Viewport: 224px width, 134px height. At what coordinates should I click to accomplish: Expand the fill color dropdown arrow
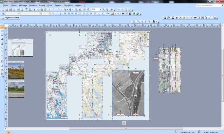click(110, 14)
